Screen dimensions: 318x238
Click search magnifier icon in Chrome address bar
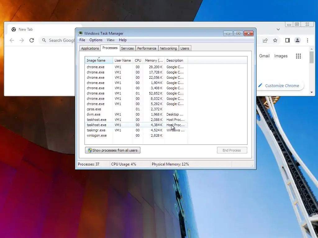click(44, 40)
